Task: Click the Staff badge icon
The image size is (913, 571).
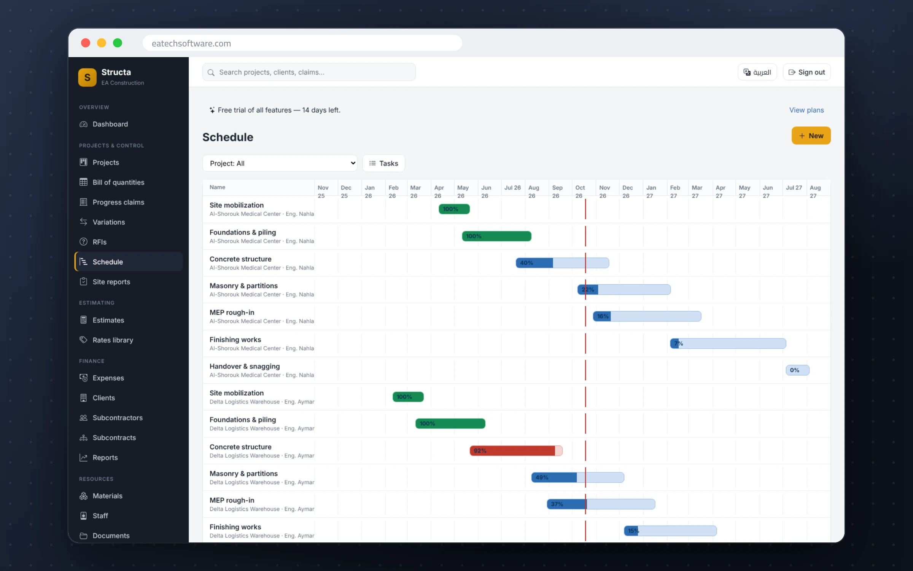Action: [x=83, y=516]
